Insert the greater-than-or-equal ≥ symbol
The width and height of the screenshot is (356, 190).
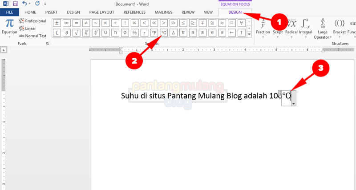pyautogui.click(x=193, y=23)
